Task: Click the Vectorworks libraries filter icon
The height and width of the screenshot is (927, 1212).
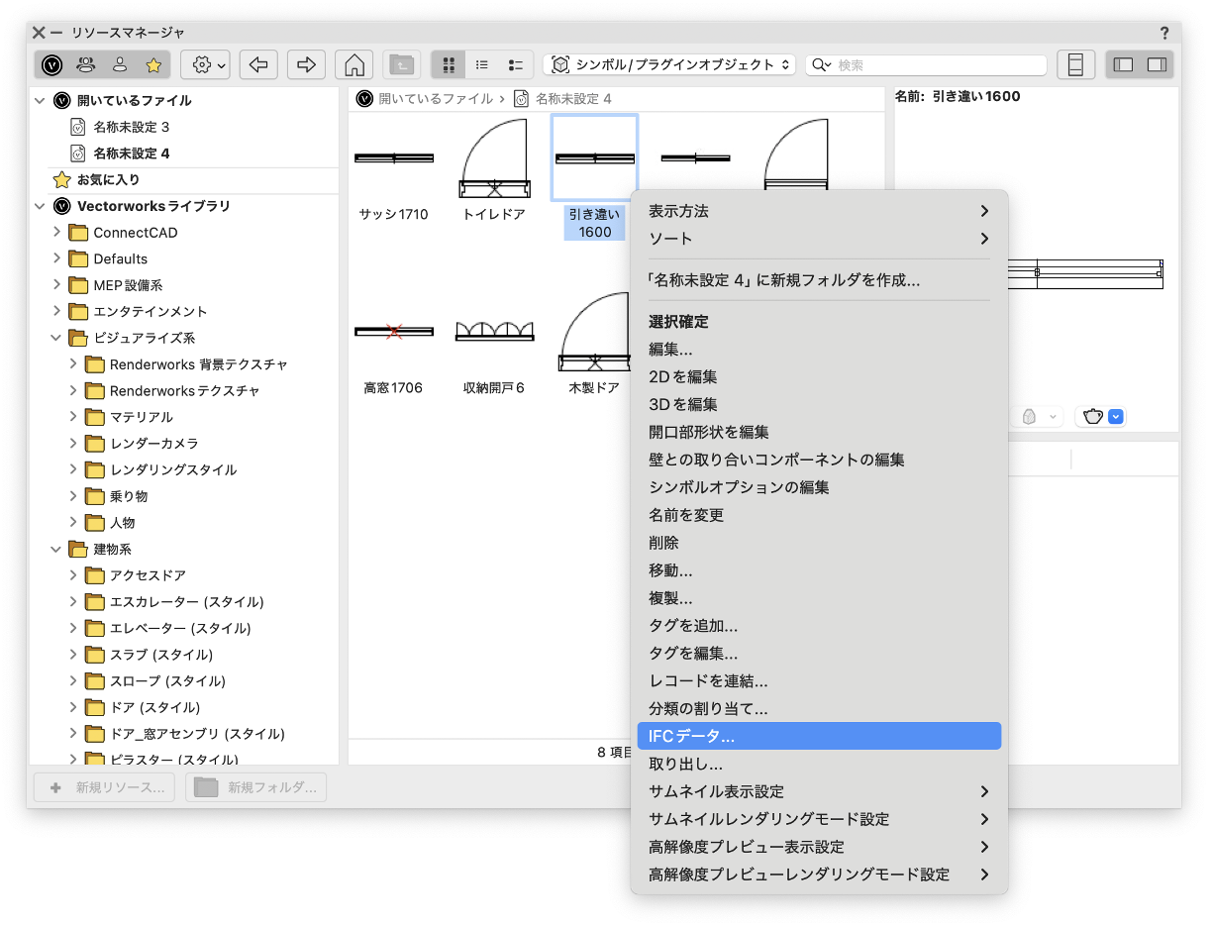Action: pyautogui.click(x=52, y=64)
